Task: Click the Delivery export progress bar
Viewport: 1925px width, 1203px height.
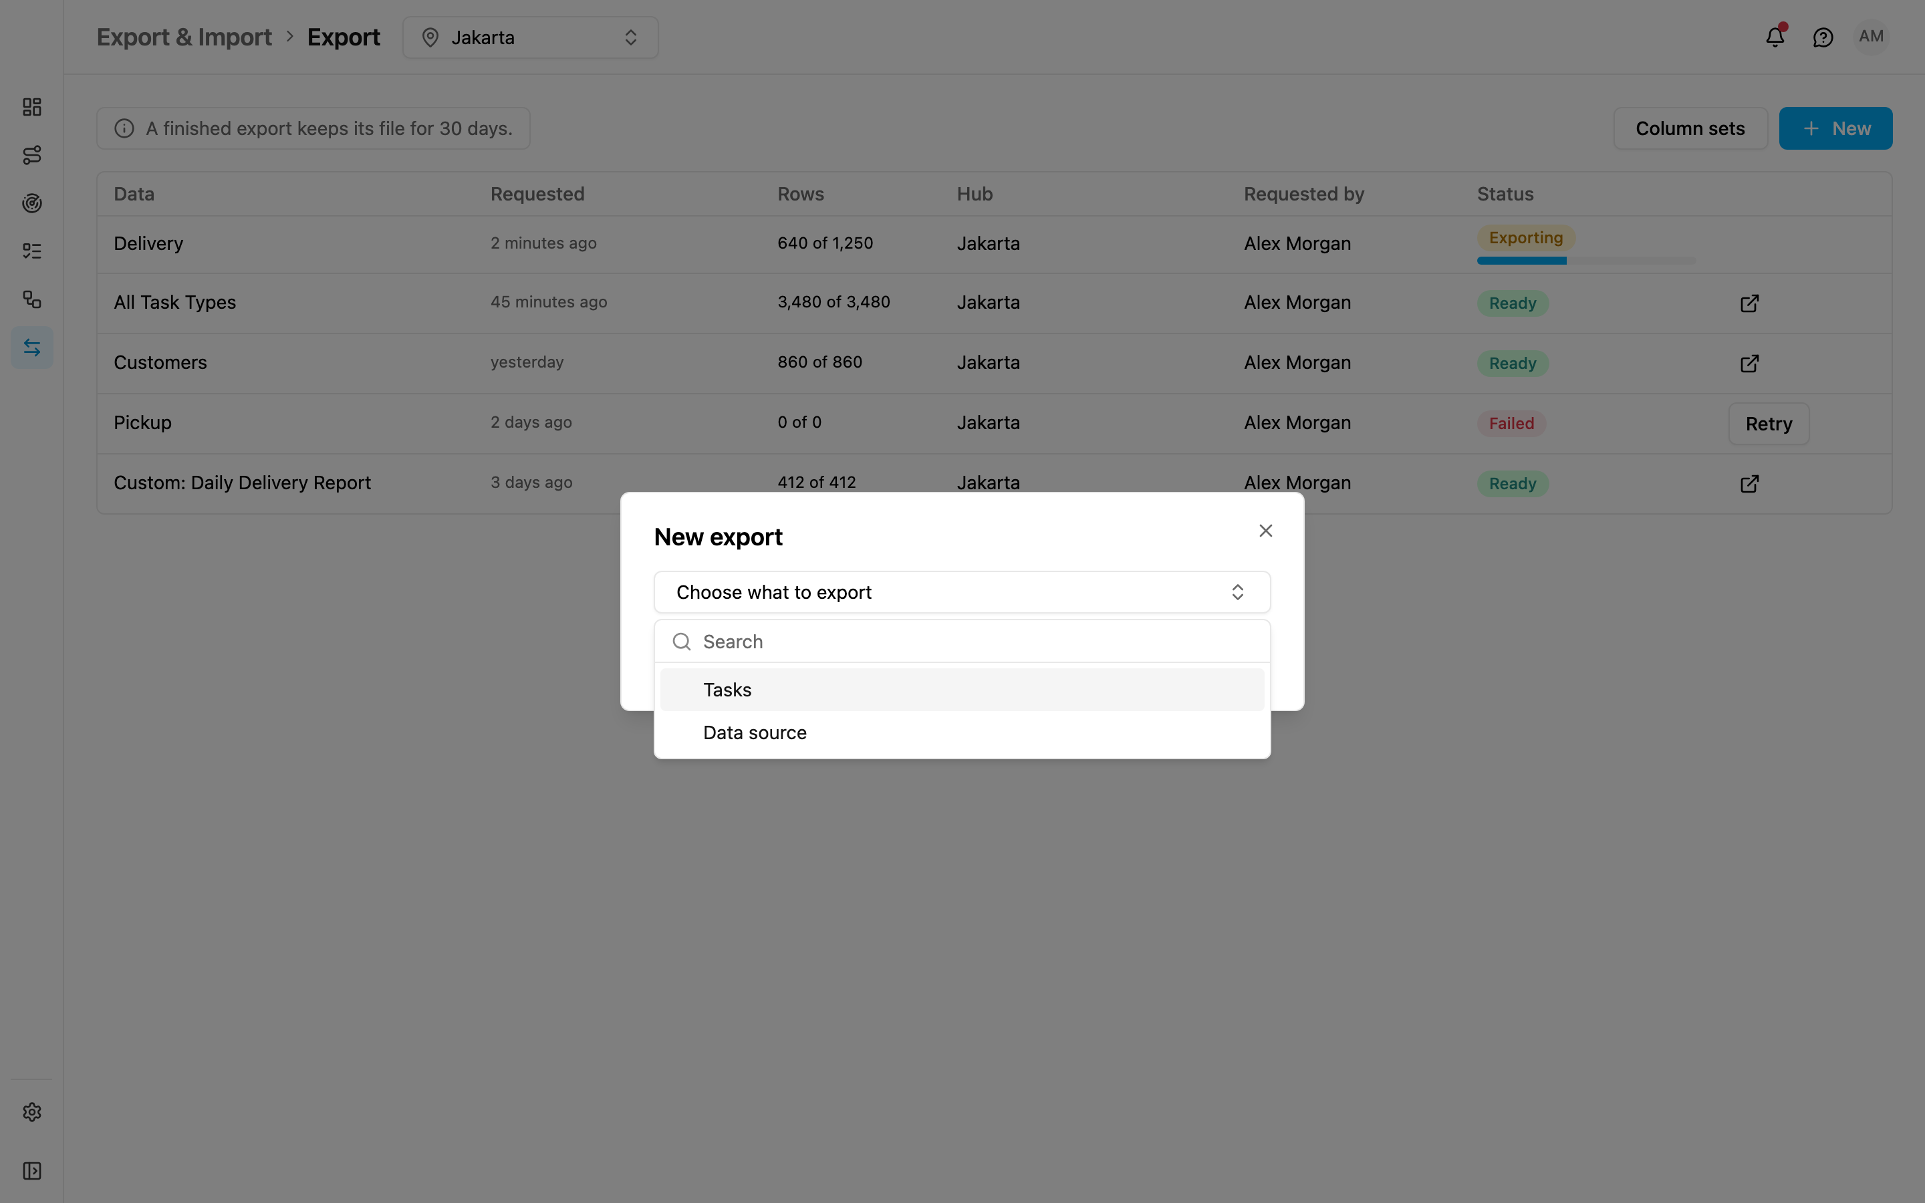Action: (1585, 261)
